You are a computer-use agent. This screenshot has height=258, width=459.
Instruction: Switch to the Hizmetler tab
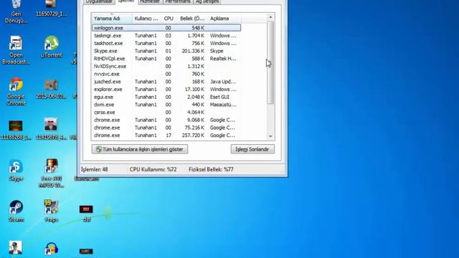click(150, 1)
